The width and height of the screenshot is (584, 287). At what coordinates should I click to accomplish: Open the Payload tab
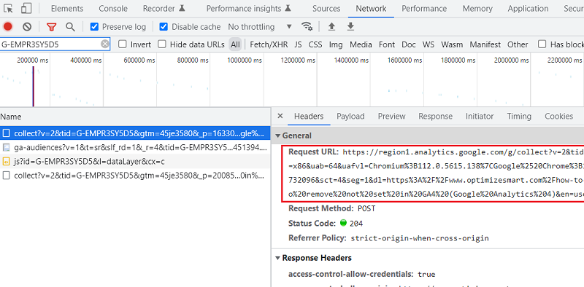tap(350, 117)
